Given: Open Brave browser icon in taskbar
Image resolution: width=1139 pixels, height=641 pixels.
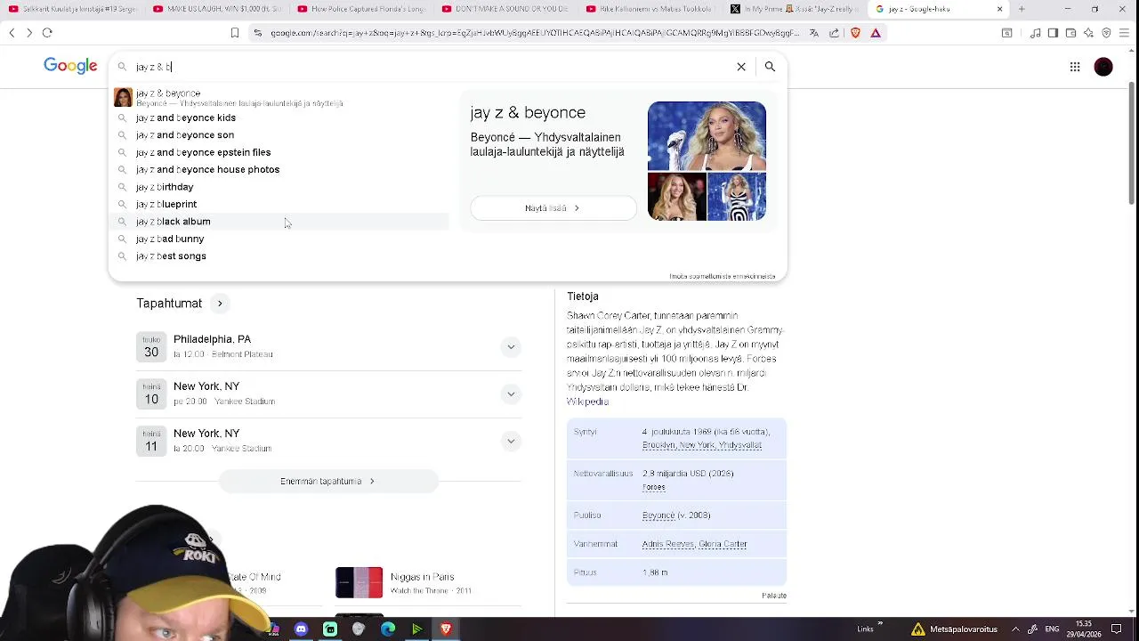Looking at the screenshot, I should pos(446,629).
